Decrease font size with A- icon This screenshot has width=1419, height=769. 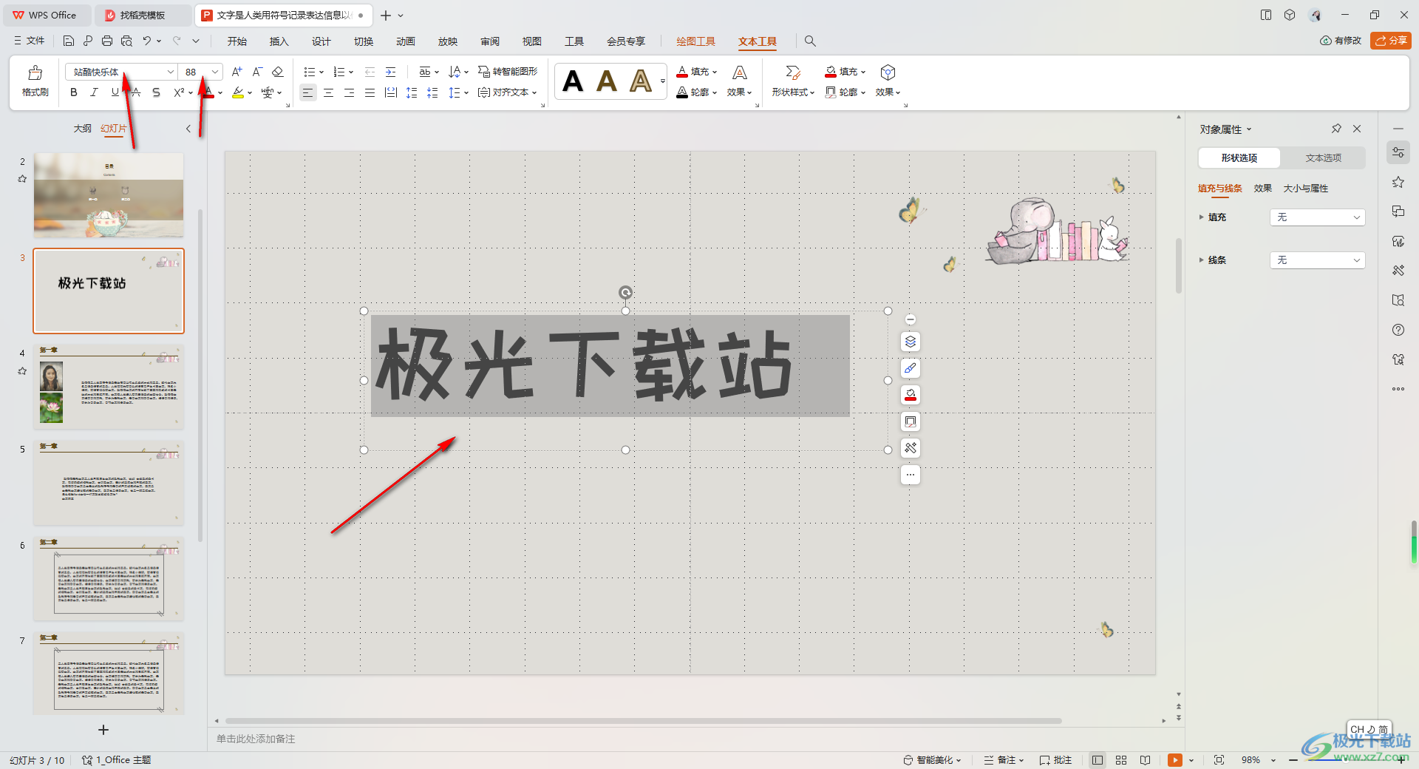[257, 72]
